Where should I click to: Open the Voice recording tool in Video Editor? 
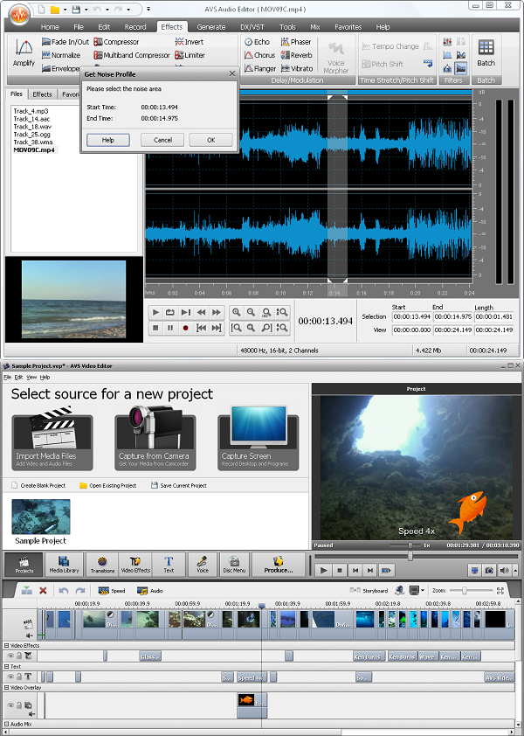coord(203,564)
